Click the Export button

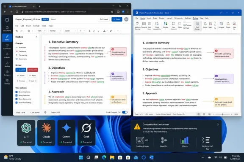(104, 19)
